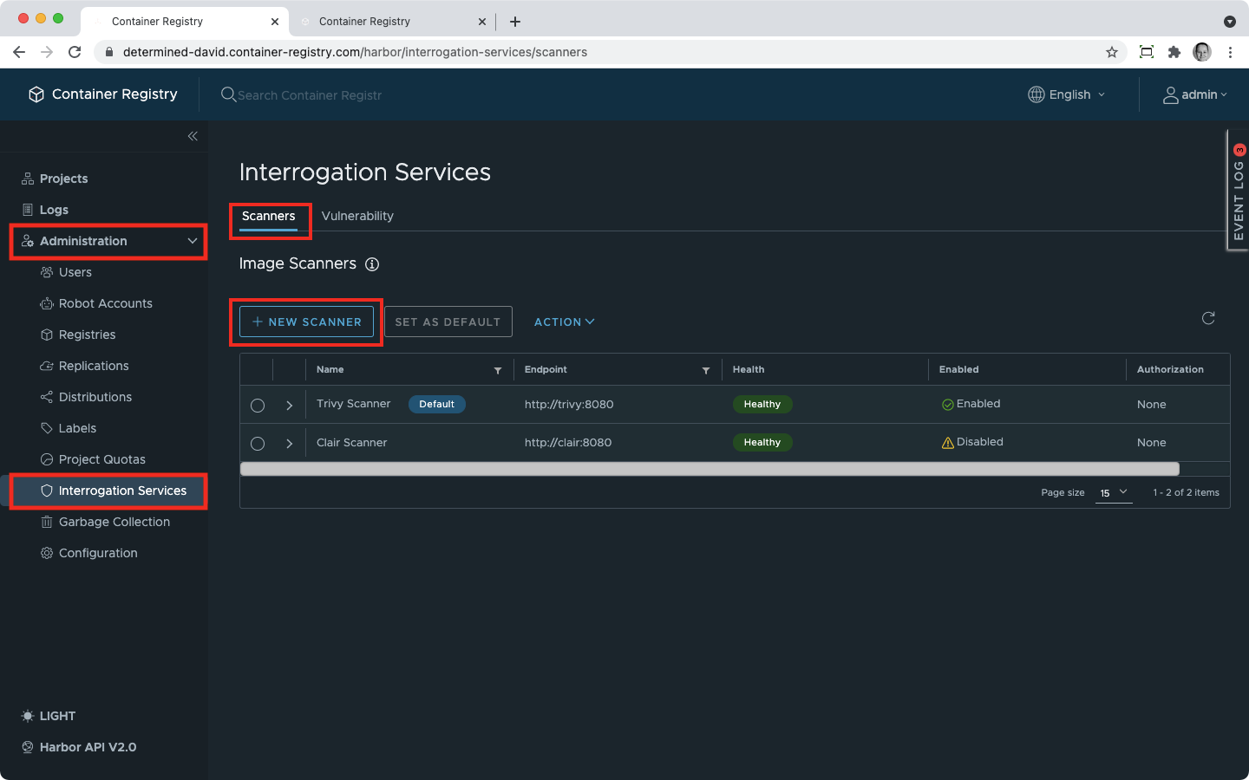Open the Harbor API V2.0 link

tap(88, 747)
